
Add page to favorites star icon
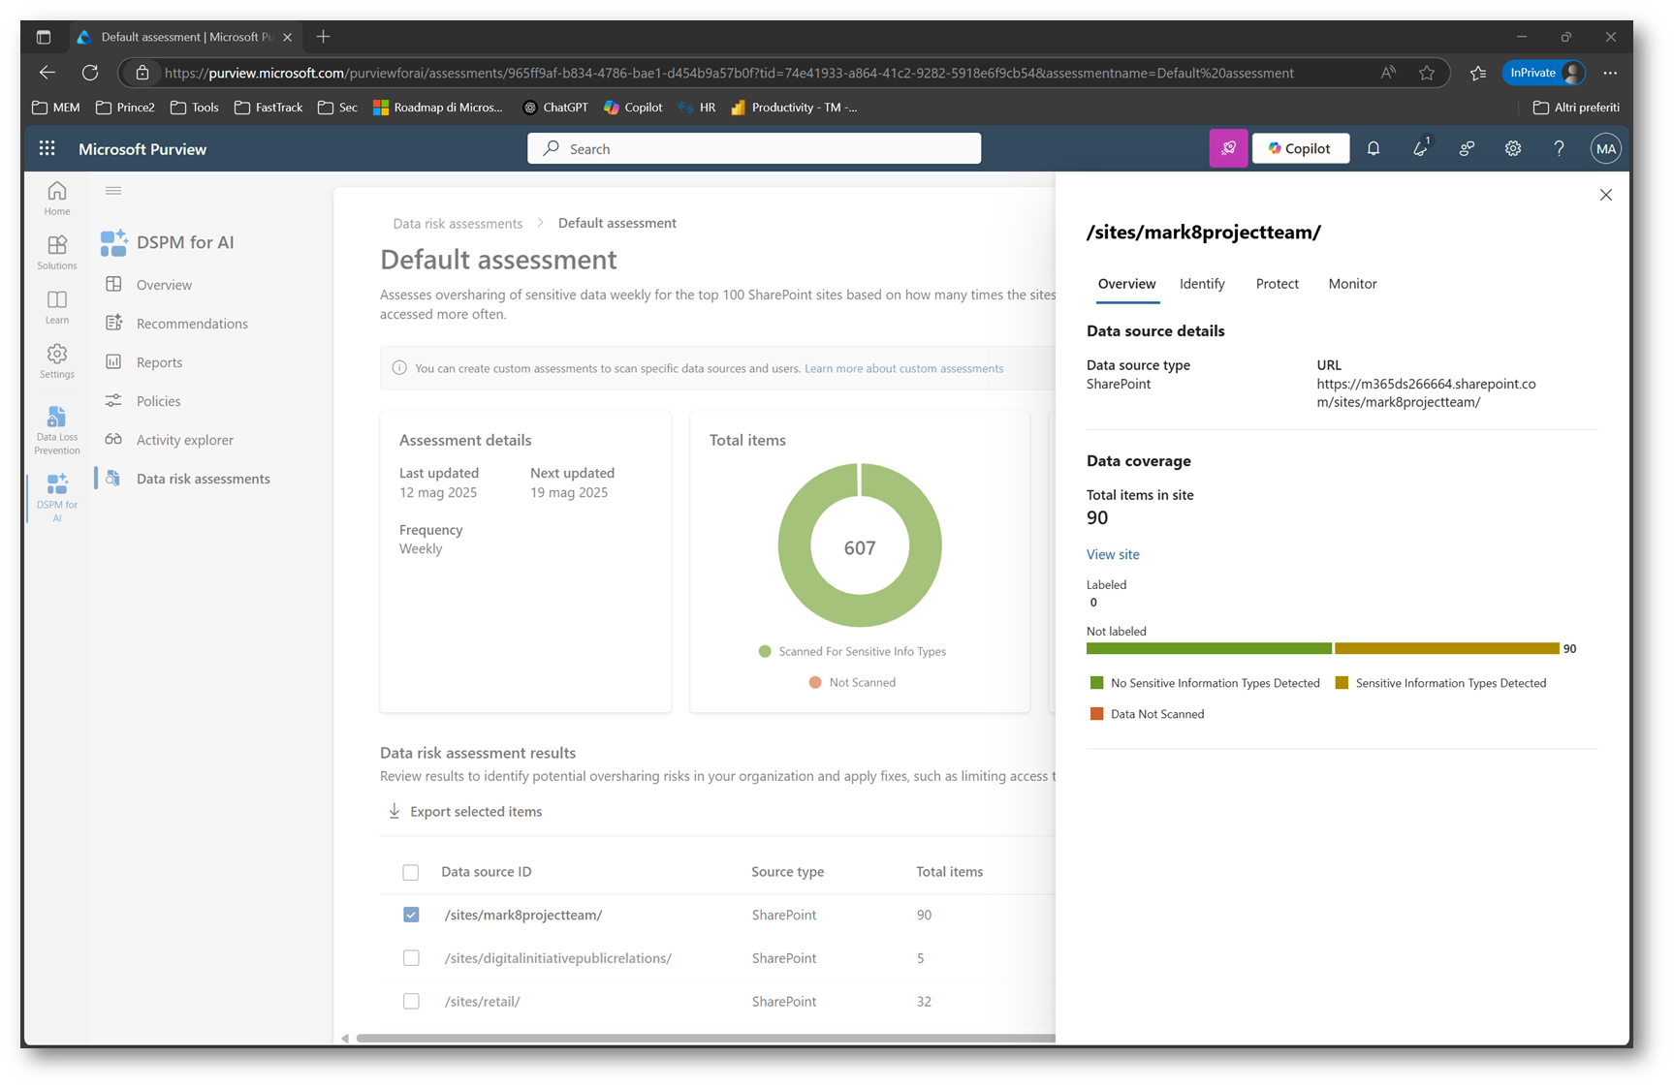tap(1427, 73)
